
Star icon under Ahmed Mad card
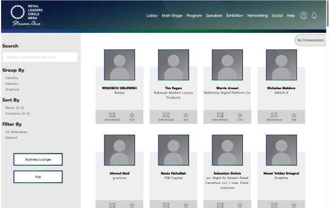pos(132,205)
